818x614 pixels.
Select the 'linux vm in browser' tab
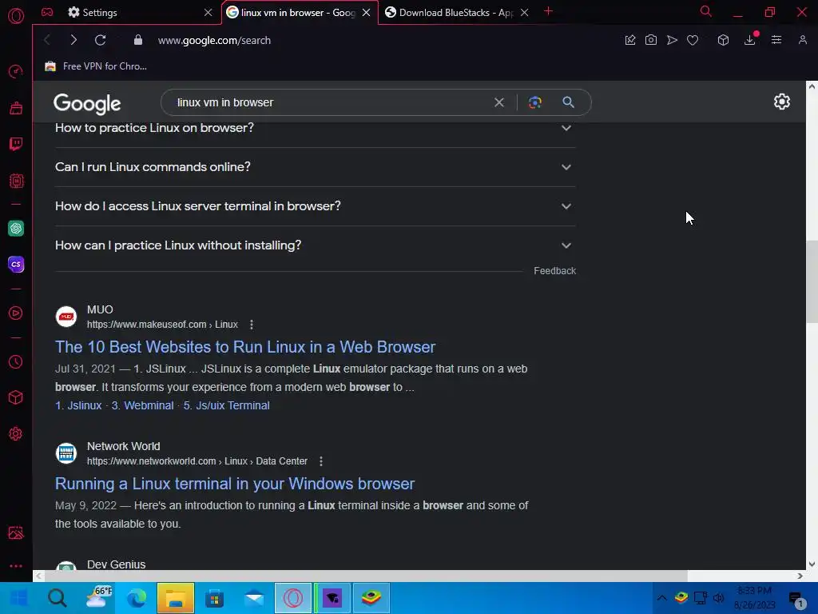coord(300,13)
